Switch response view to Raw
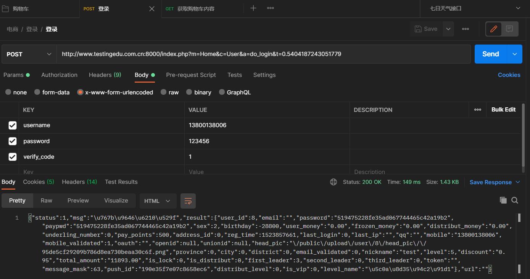Image resolution: width=530 pixels, height=279 pixels. (47, 201)
